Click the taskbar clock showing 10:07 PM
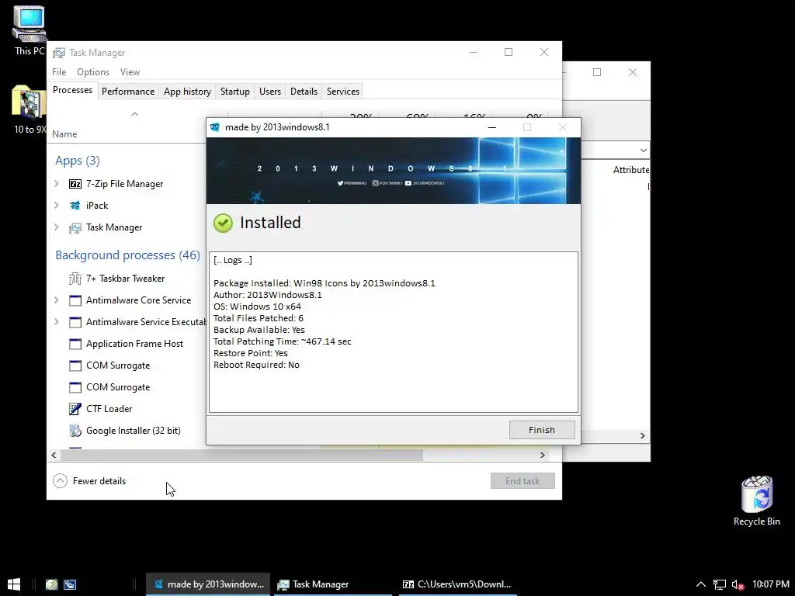Viewport: 795px width, 596px height. click(x=771, y=584)
